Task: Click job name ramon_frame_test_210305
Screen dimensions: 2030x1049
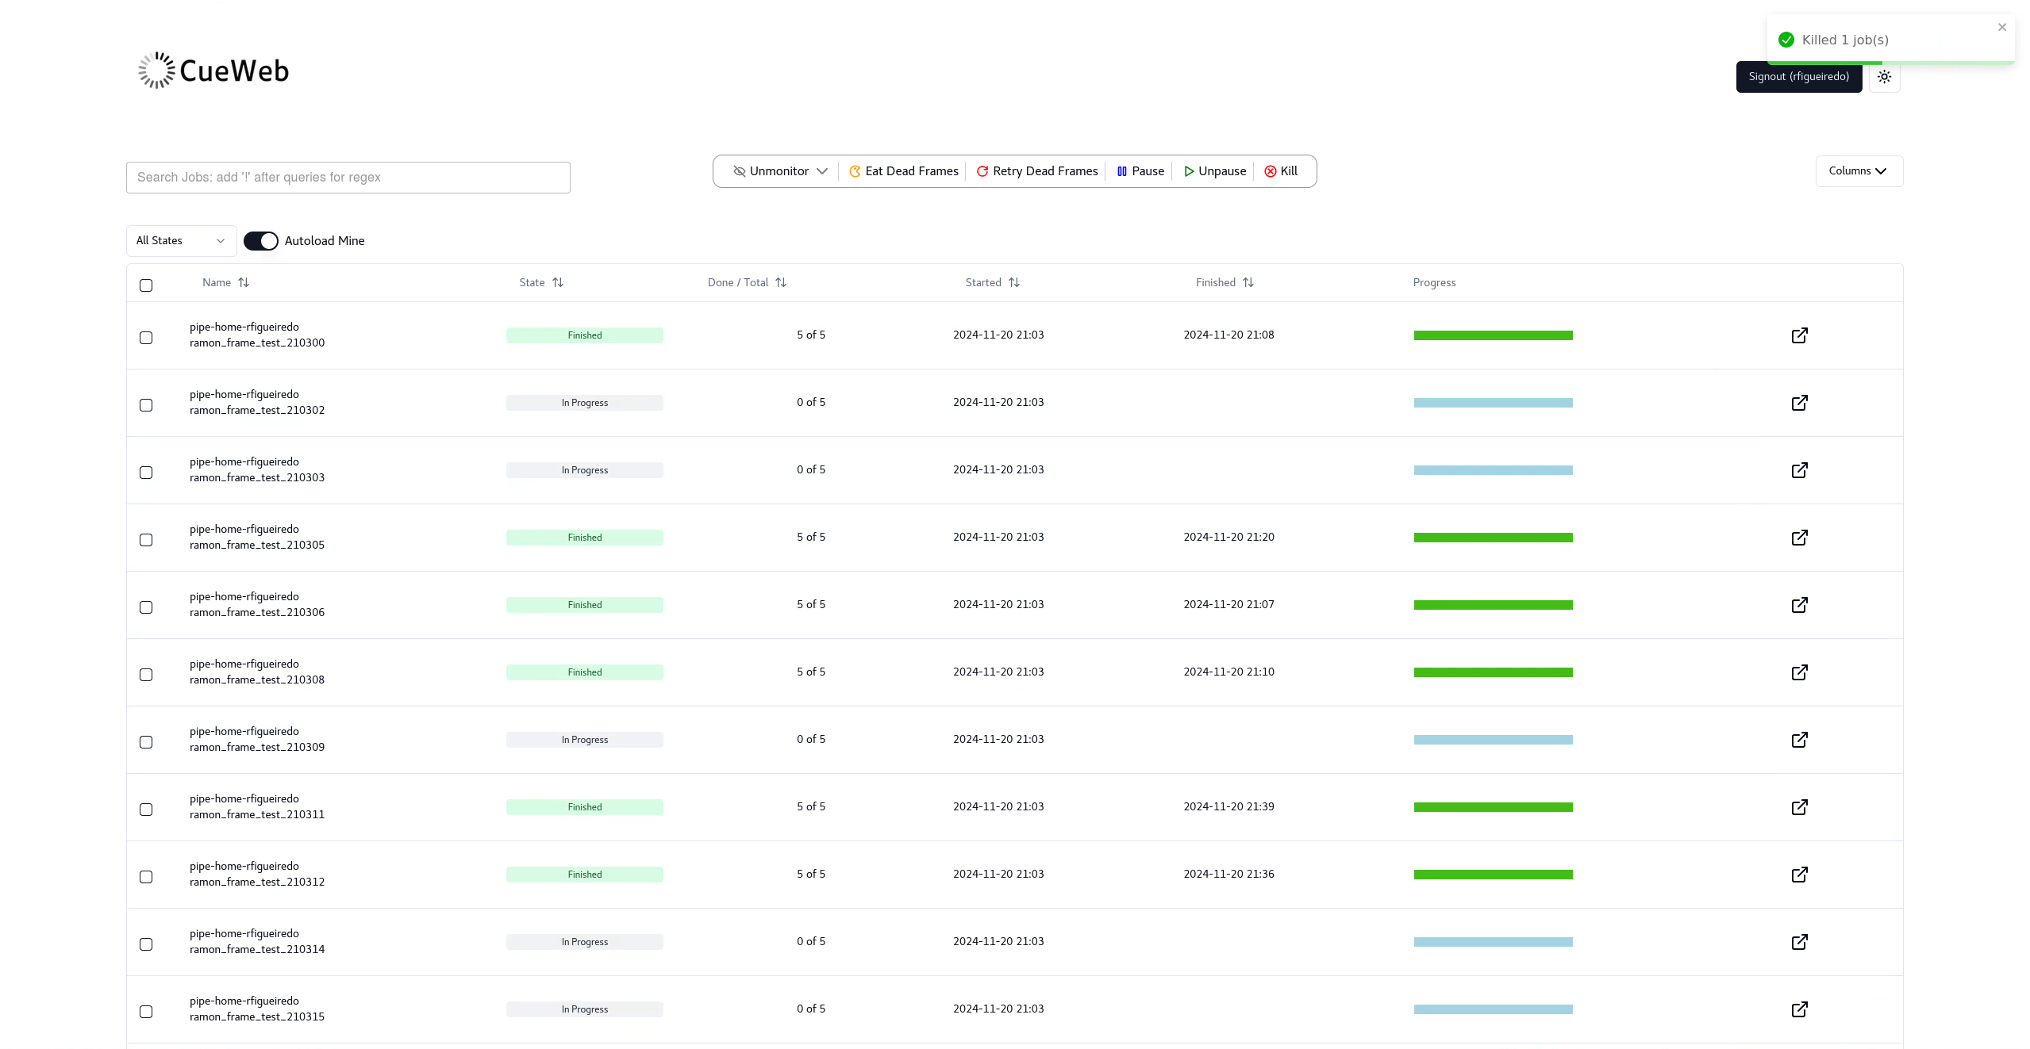Action: [x=257, y=545]
